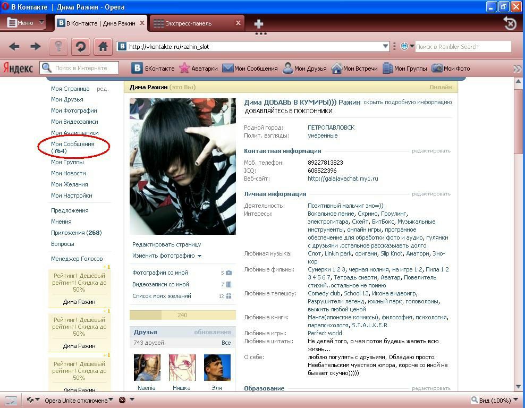Open friend Эля's avatar thumbnail
Viewport: 525px width, 408px height.
pyautogui.click(x=217, y=368)
